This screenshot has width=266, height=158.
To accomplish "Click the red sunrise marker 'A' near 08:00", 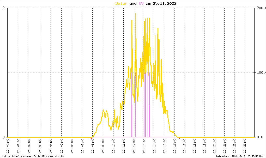I will pyautogui.click(x=91, y=138).
